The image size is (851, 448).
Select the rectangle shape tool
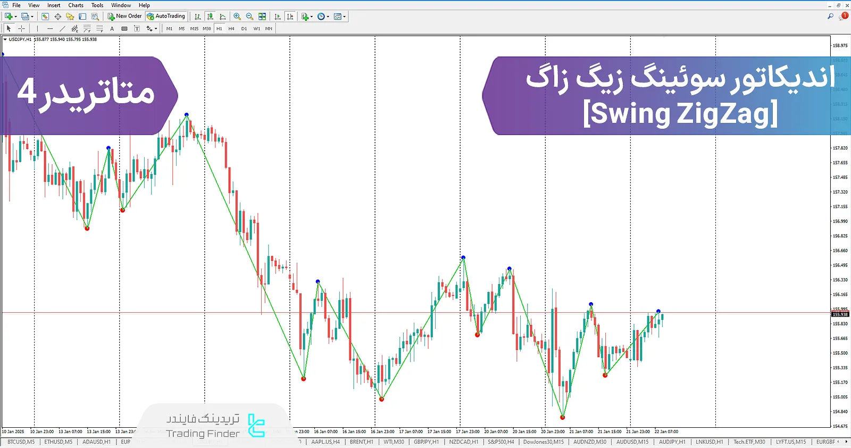124,29
